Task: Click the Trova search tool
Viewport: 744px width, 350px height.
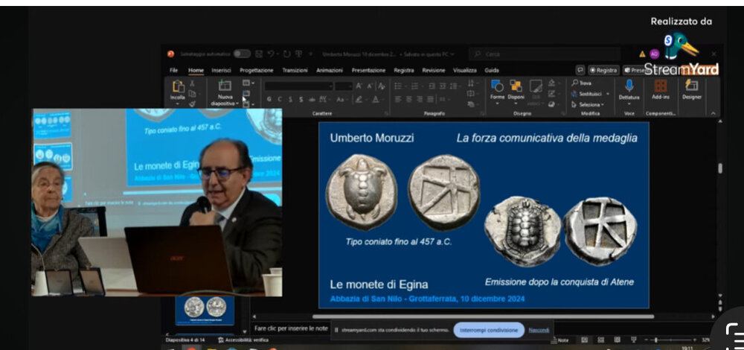Action: pos(583,83)
